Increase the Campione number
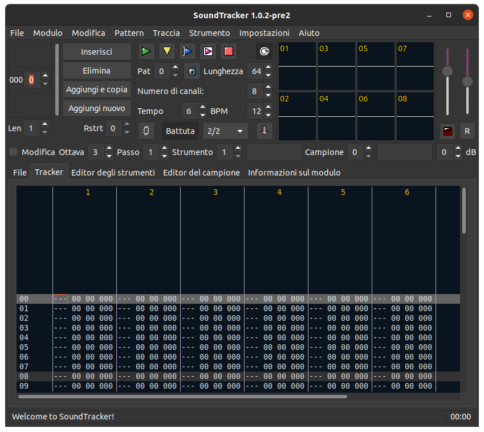The image size is (484, 432). [x=368, y=148]
